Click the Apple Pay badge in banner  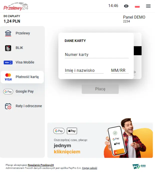pos(72,131)
